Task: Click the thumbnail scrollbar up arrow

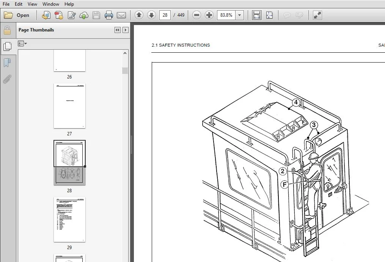Action: (125, 53)
